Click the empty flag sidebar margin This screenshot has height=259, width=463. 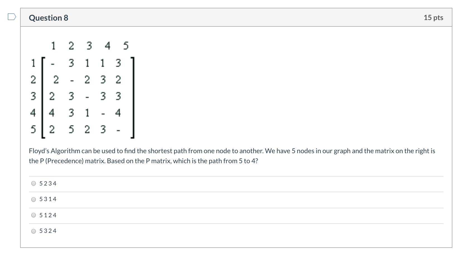pos(11,125)
